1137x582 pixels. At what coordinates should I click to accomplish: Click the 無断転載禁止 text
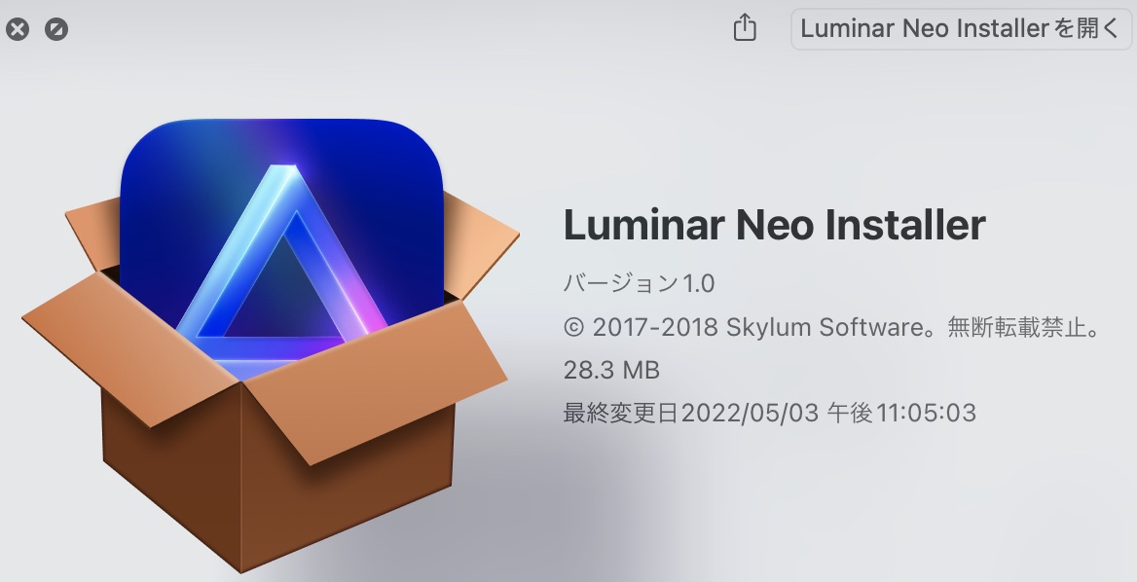coord(1016,327)
